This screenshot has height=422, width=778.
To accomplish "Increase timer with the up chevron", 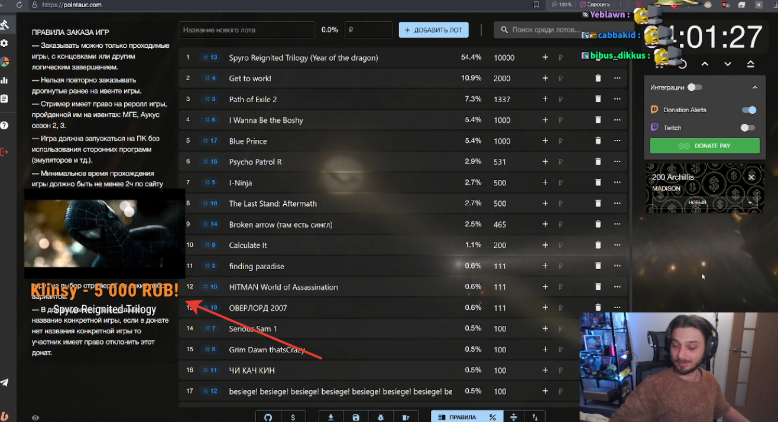I will (x=705, y=64).
